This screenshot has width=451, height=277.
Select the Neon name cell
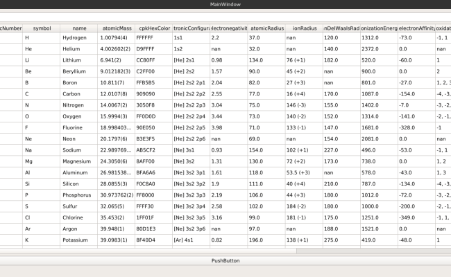pos(79,138)
